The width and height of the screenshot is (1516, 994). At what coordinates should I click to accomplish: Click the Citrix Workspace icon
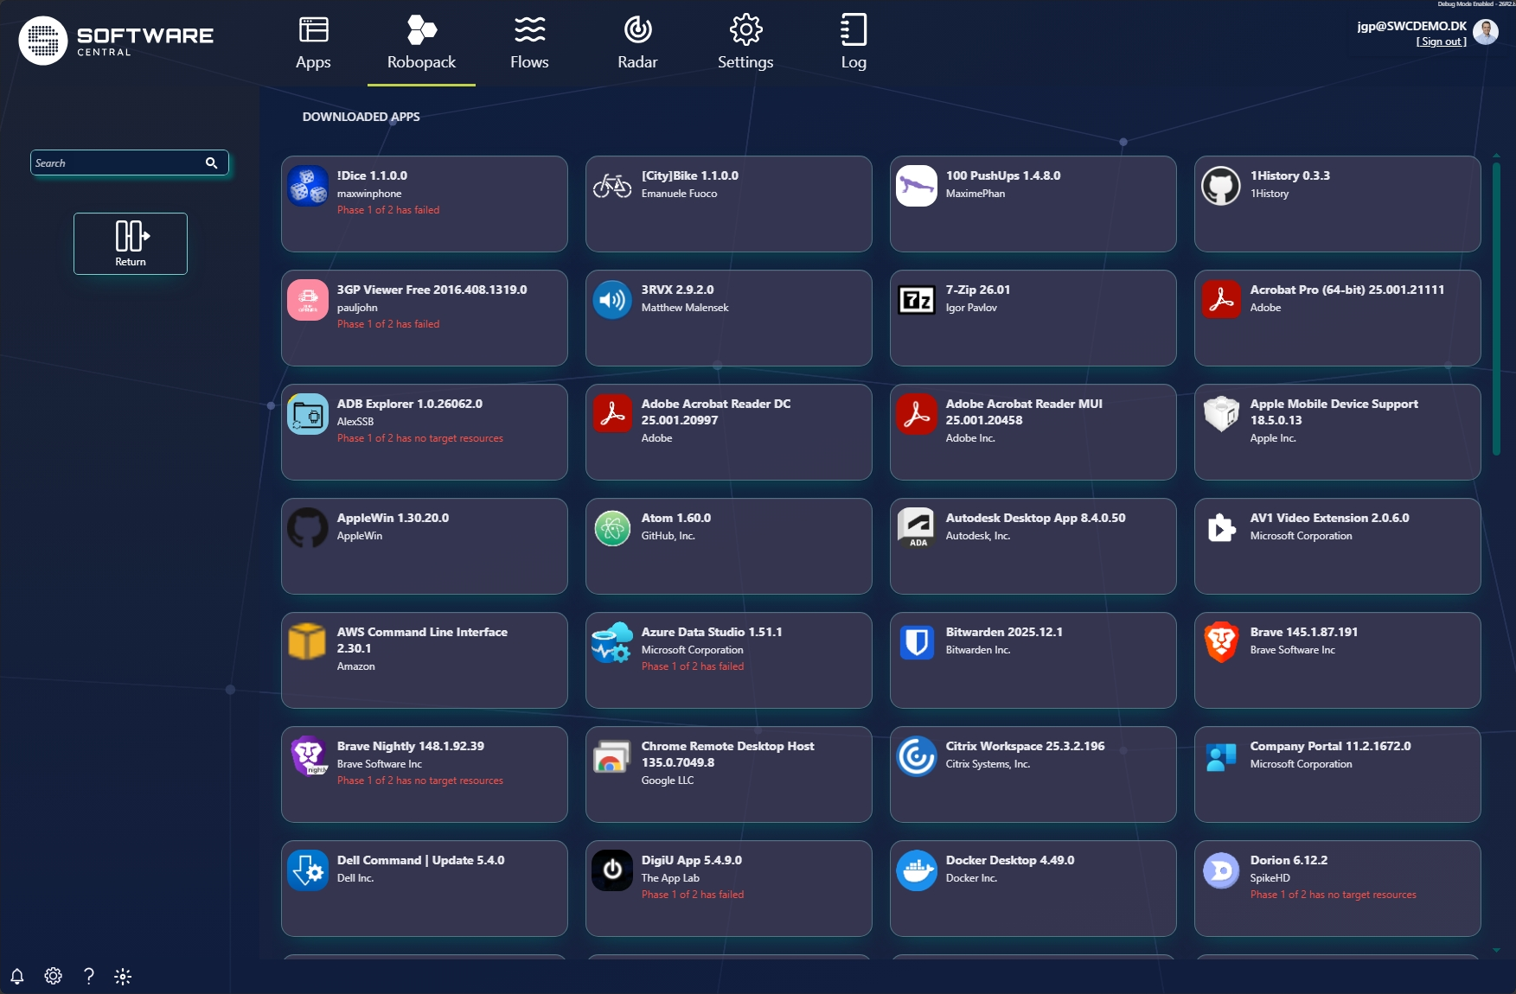click(917, 756)
